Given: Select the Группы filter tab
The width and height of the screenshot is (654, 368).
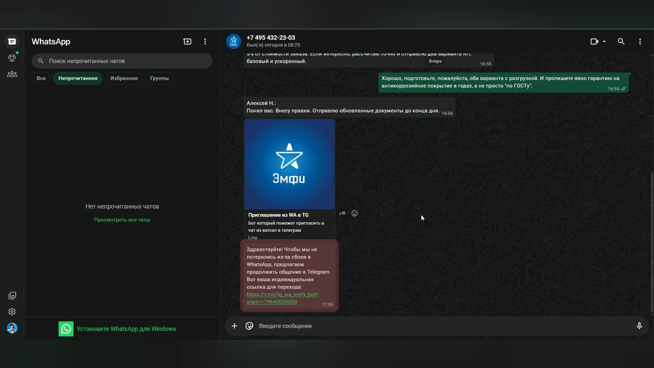Looking at the screenshot, I should [x=160, y=79].
